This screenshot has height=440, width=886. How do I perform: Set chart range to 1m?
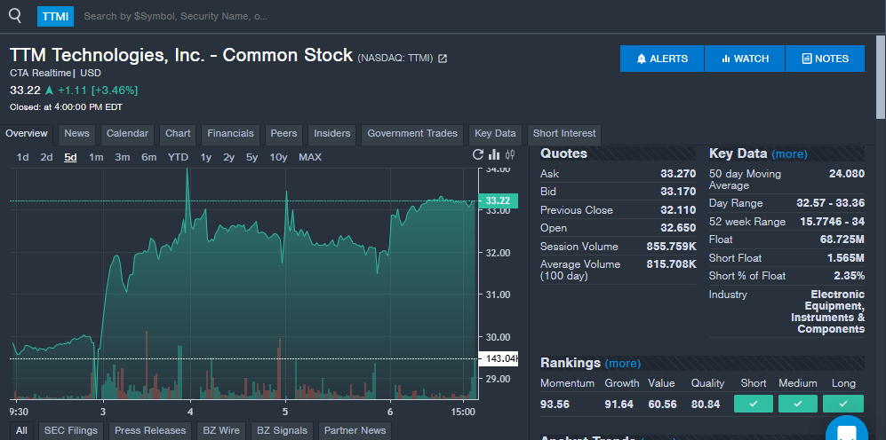pos(96,157)
